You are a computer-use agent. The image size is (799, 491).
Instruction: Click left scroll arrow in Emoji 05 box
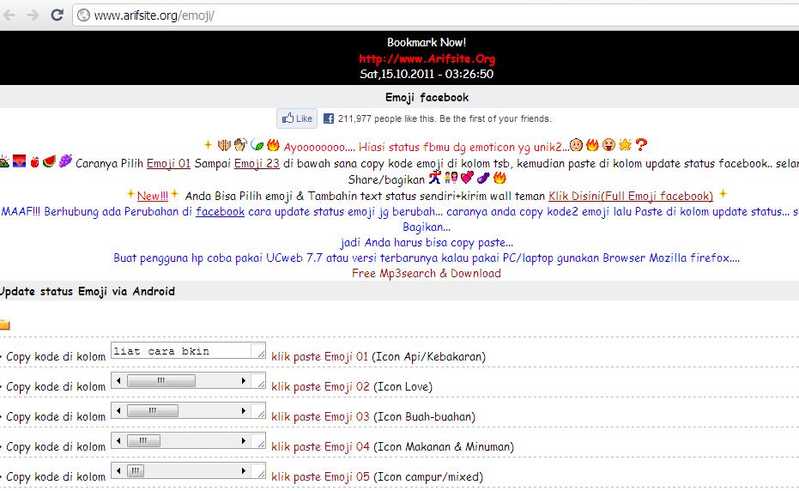pyautogui.click(x=118, y=471)
